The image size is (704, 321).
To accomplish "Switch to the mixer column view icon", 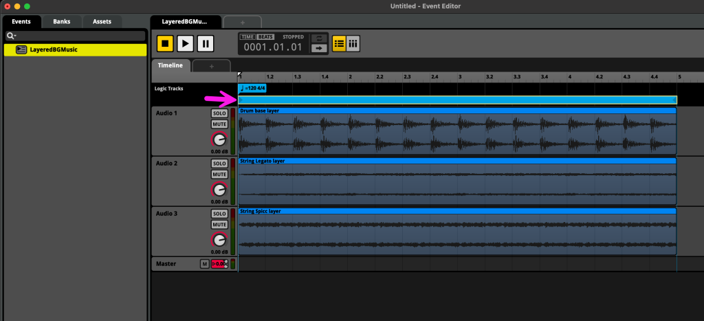I will point(353,44).
